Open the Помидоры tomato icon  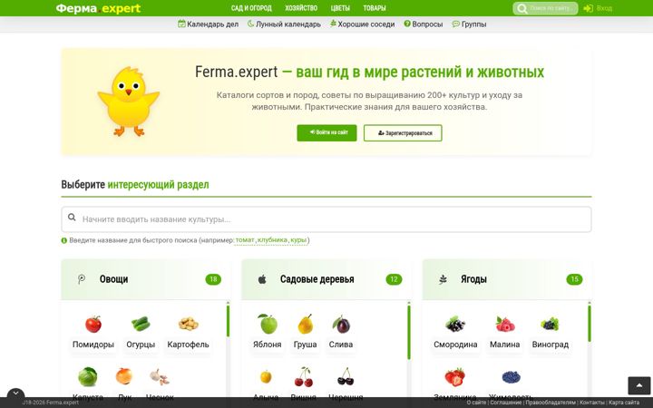point(93,324)
